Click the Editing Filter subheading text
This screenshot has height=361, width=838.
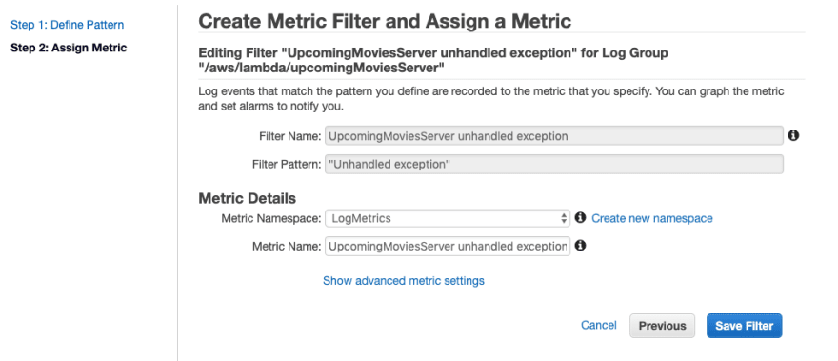pos(433,60)
